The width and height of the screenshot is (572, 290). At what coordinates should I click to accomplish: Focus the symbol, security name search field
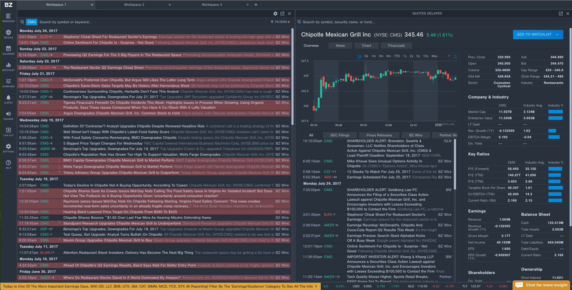[432, 22]
